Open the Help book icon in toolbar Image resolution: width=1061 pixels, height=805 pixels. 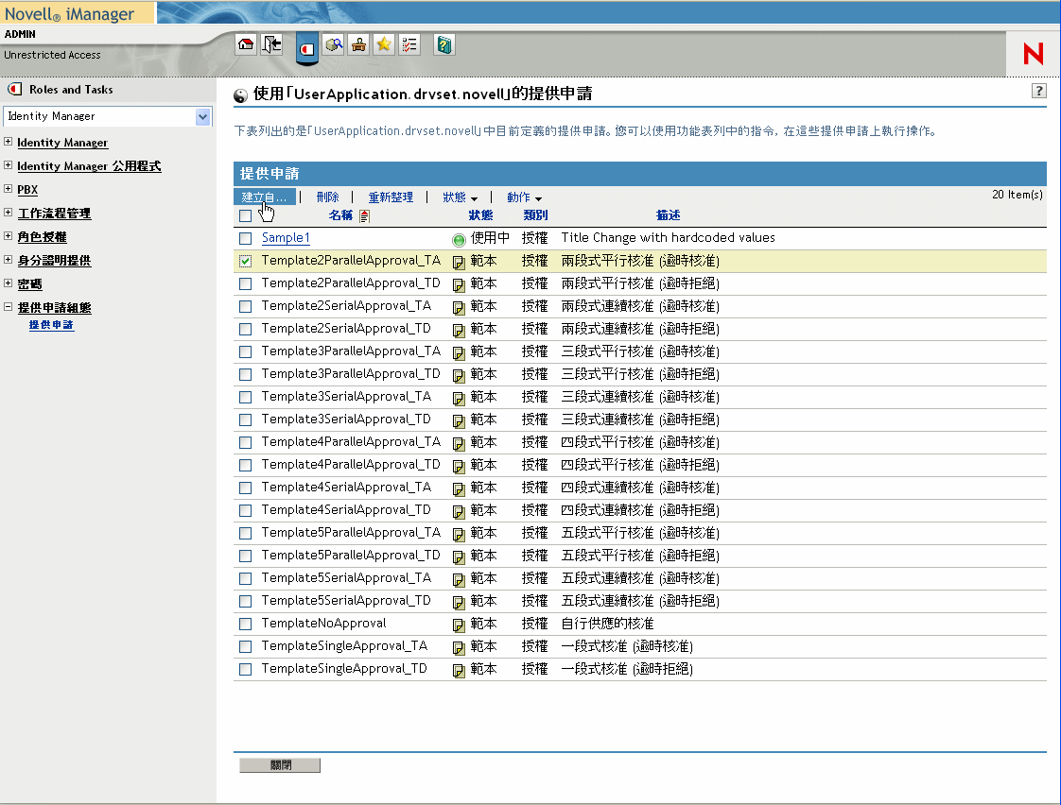(444, 44)
